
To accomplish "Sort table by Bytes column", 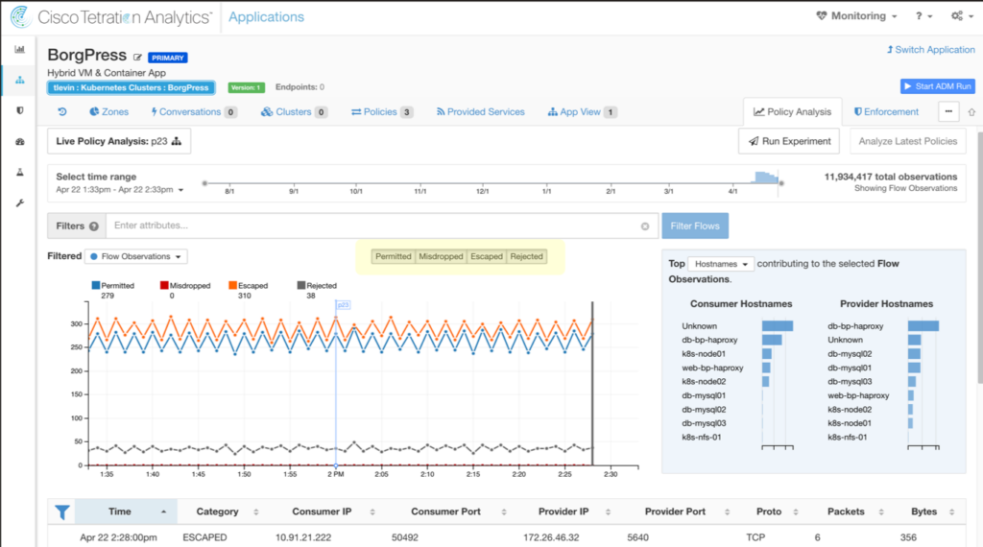I will [x=931, y=511].
